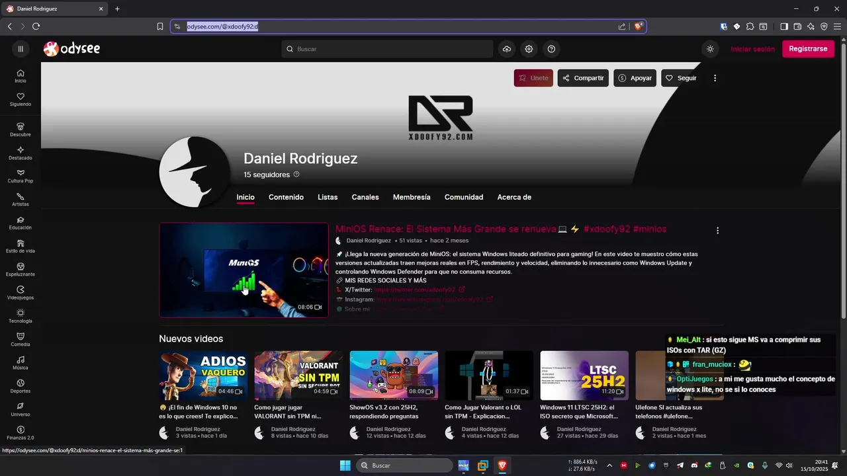The height and width of the screenshot is (476, 847).
Task: Click the Apoyar button
Action: pos(635,78)
